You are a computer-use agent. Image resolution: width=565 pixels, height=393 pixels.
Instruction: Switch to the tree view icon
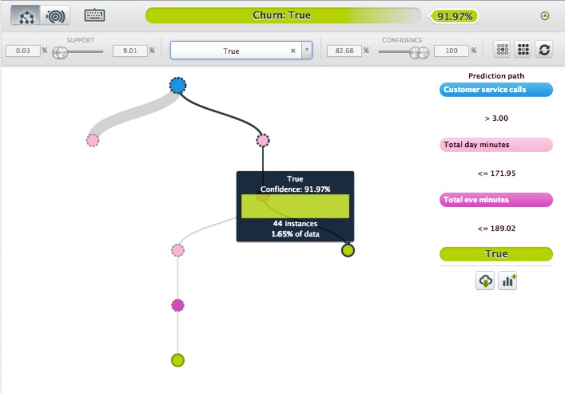point(26,16)
